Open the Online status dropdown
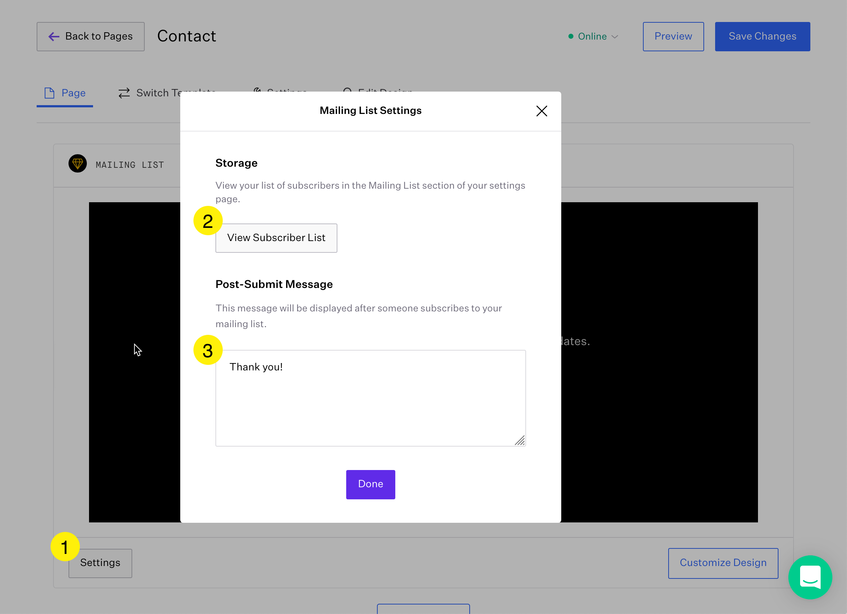 click(x=593, y=37)
